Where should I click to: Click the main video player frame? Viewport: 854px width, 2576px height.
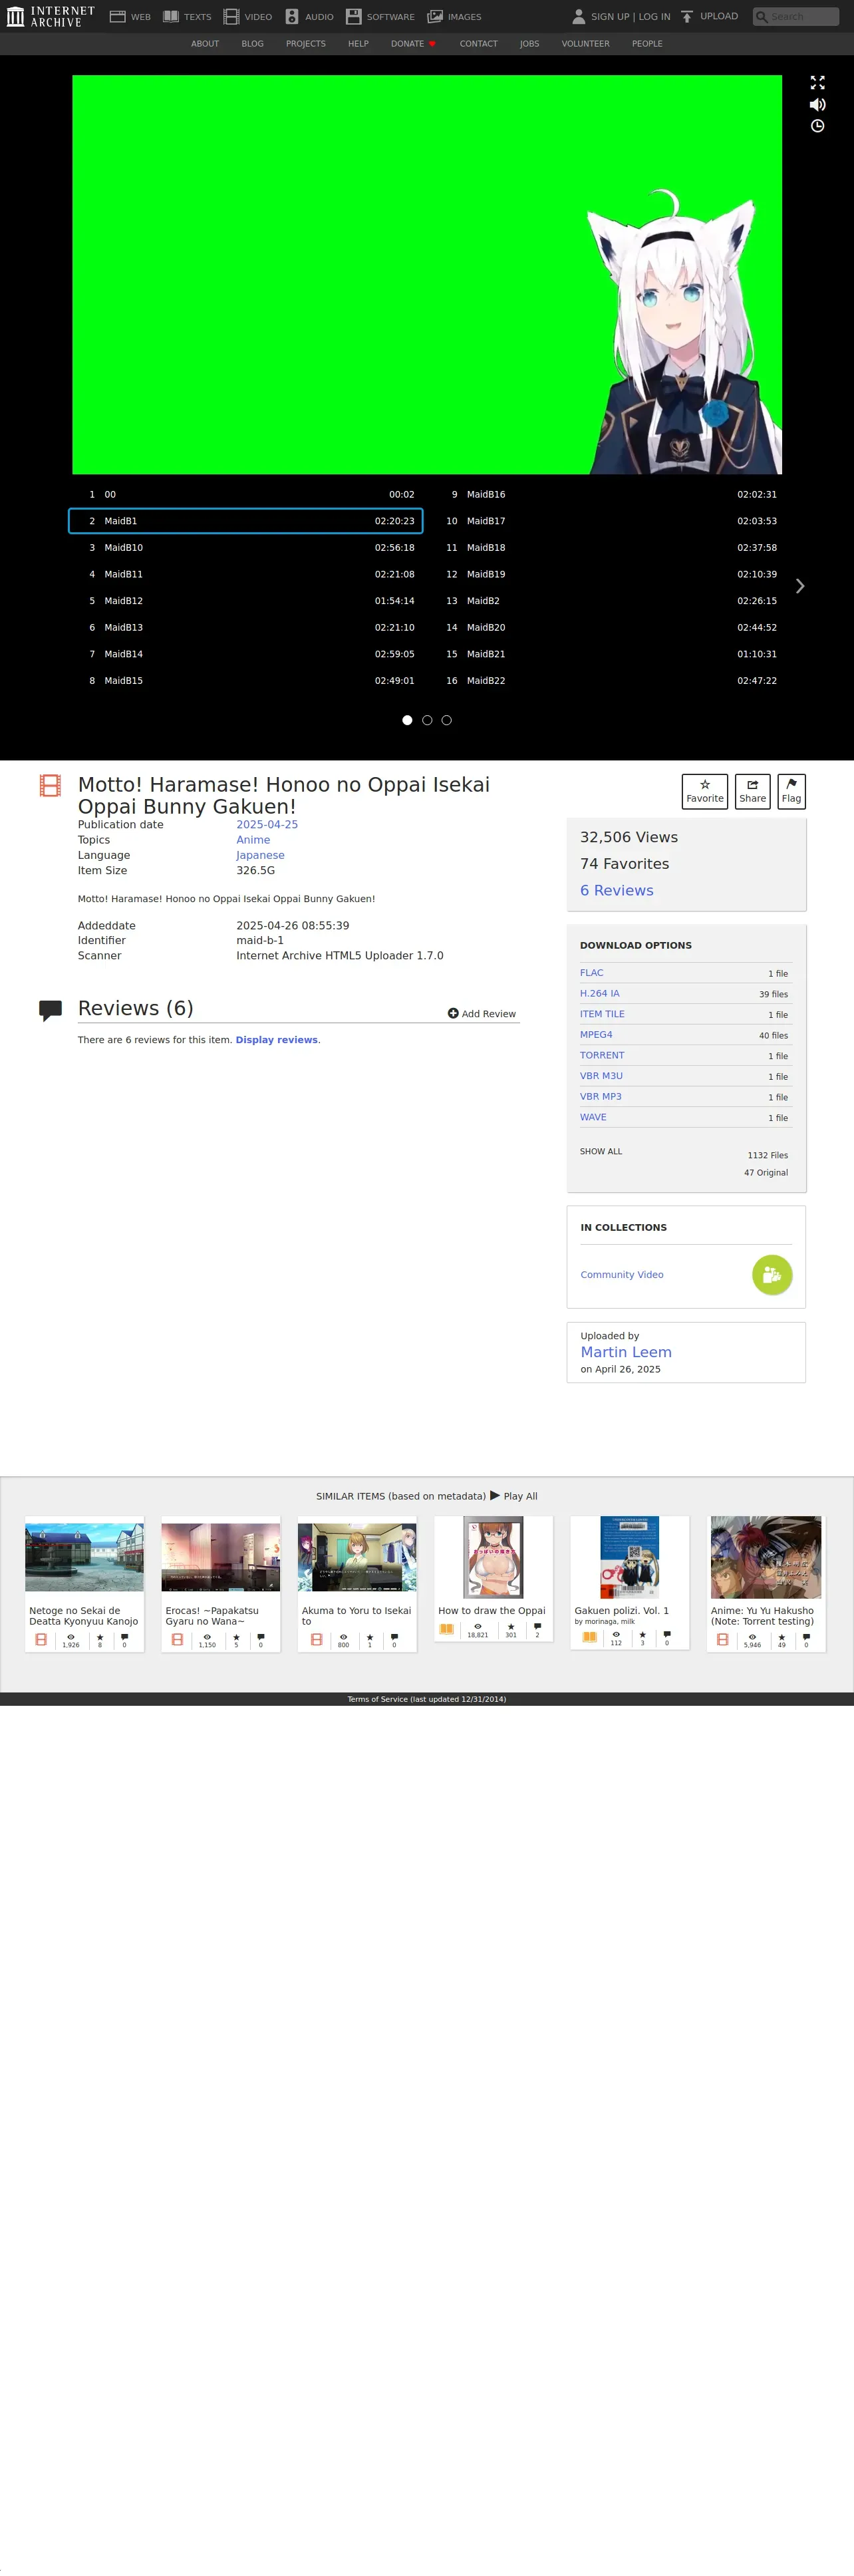tap(427, 274)
